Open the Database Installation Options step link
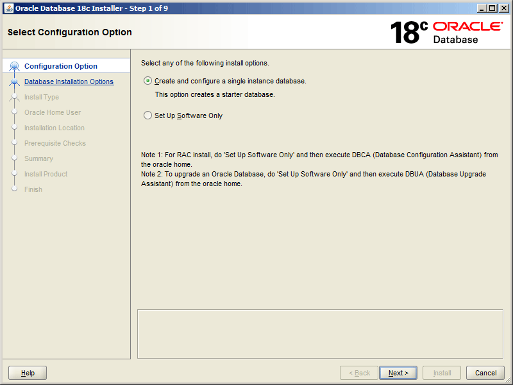 click(x=69, y=81)
